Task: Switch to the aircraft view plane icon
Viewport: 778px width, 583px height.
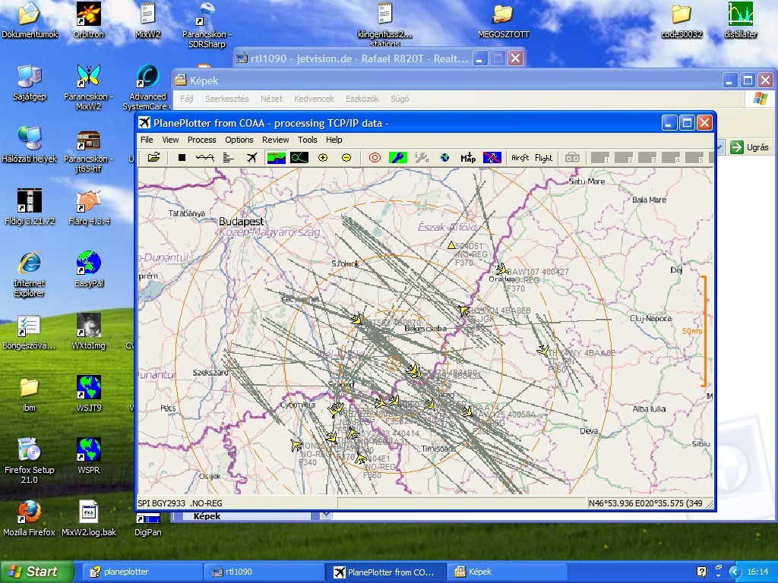Action: tap(252, 158)
